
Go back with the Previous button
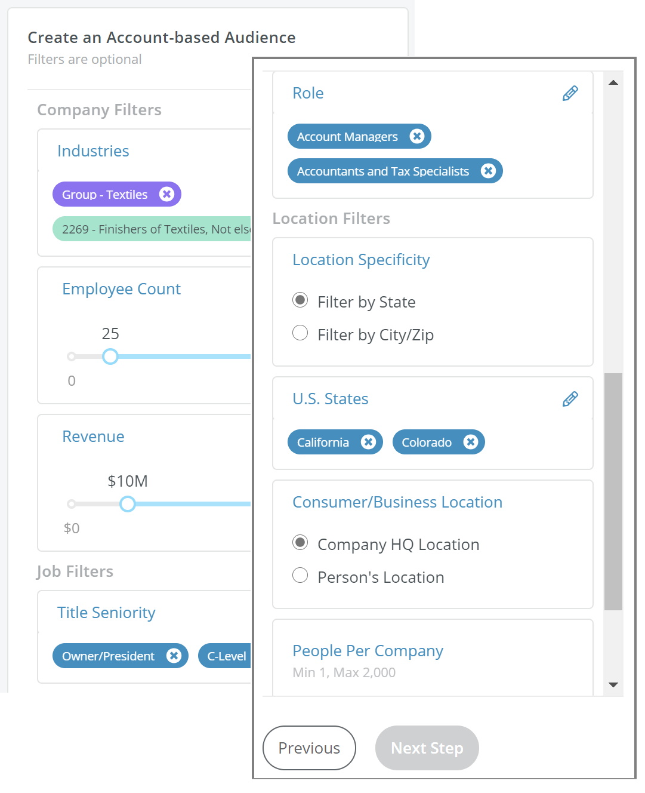[x=309, y=748]
